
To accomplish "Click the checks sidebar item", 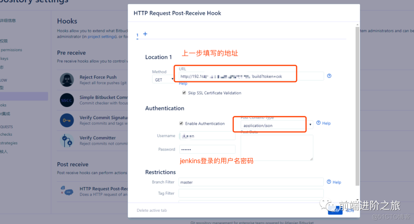I will point(6,134).
